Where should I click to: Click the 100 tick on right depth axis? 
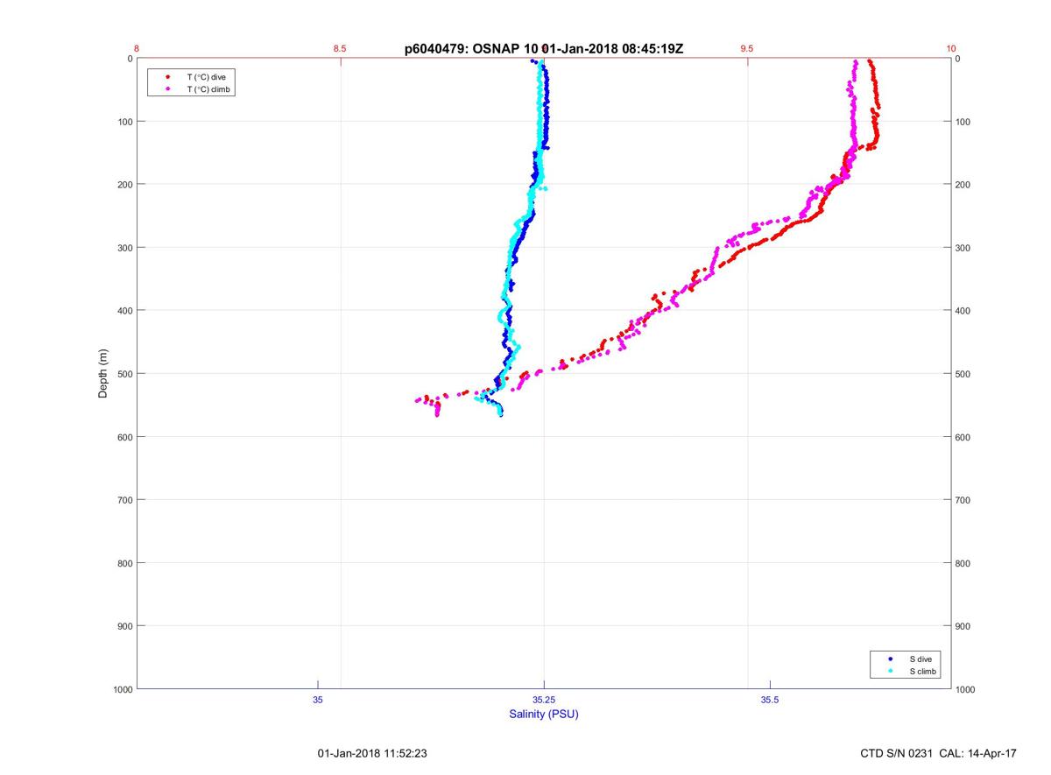[963, 122]
